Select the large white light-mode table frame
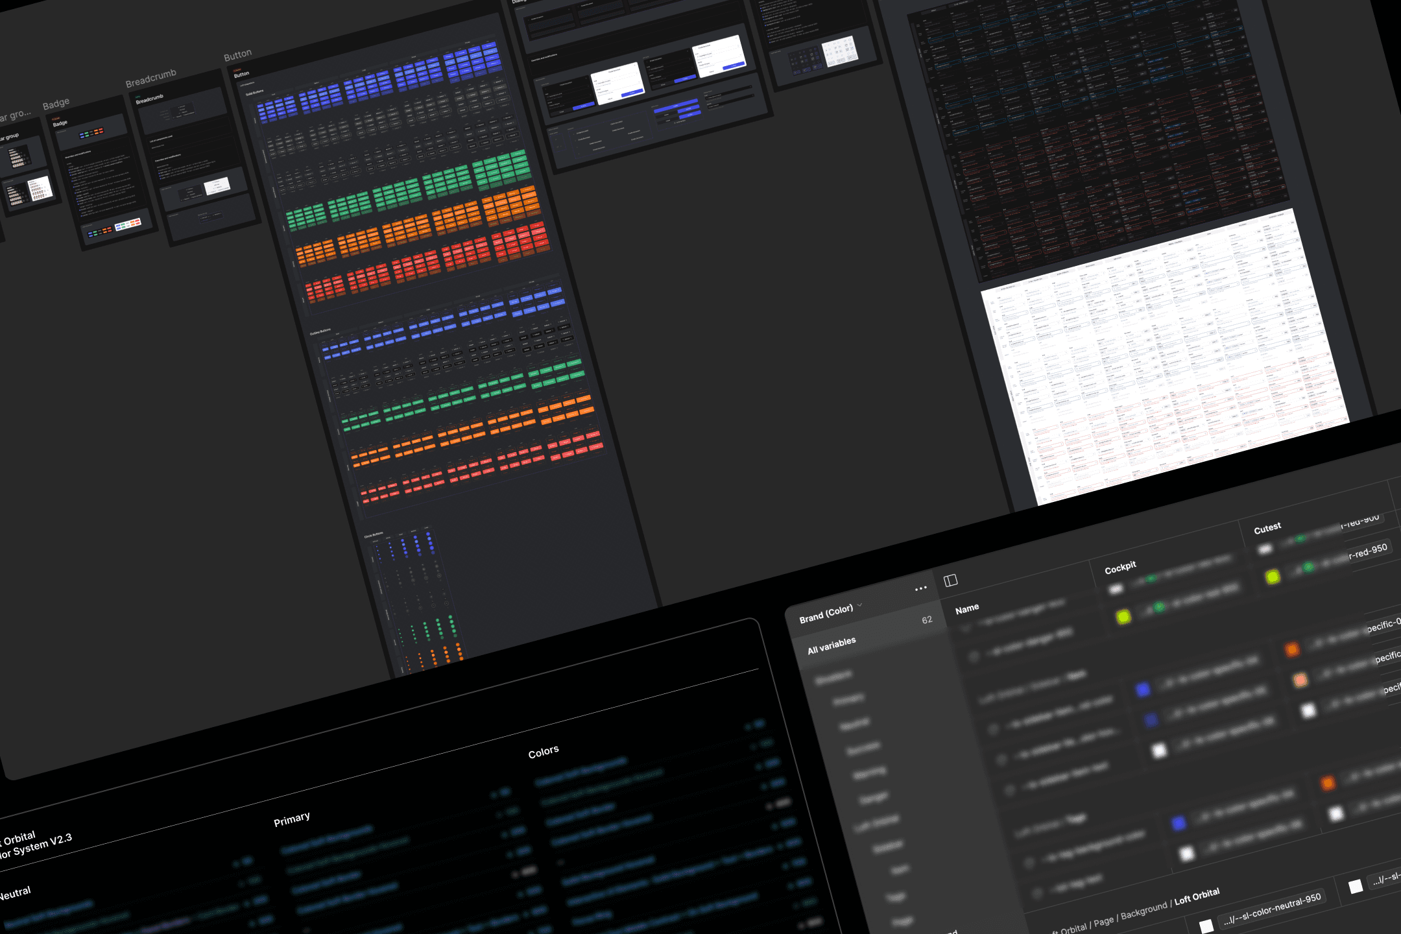The height and width of the screenshot is (934, 1401). click(1166, 356)
